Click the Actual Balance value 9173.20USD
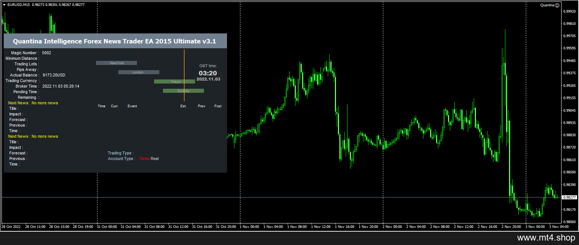This screenshot has height=245, width=579. 54,75
